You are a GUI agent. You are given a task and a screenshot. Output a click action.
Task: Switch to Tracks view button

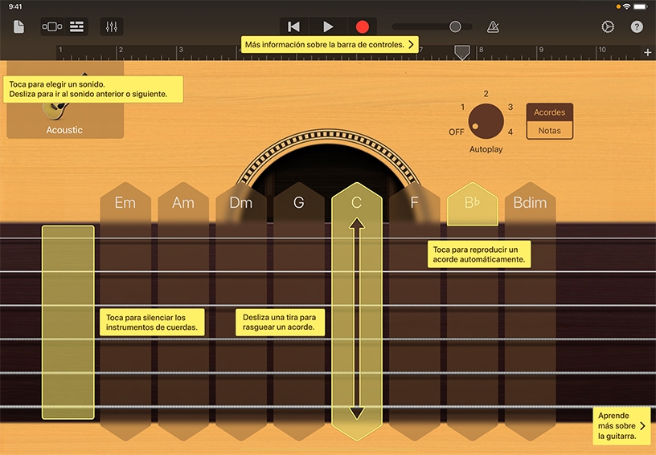[76, 26]
